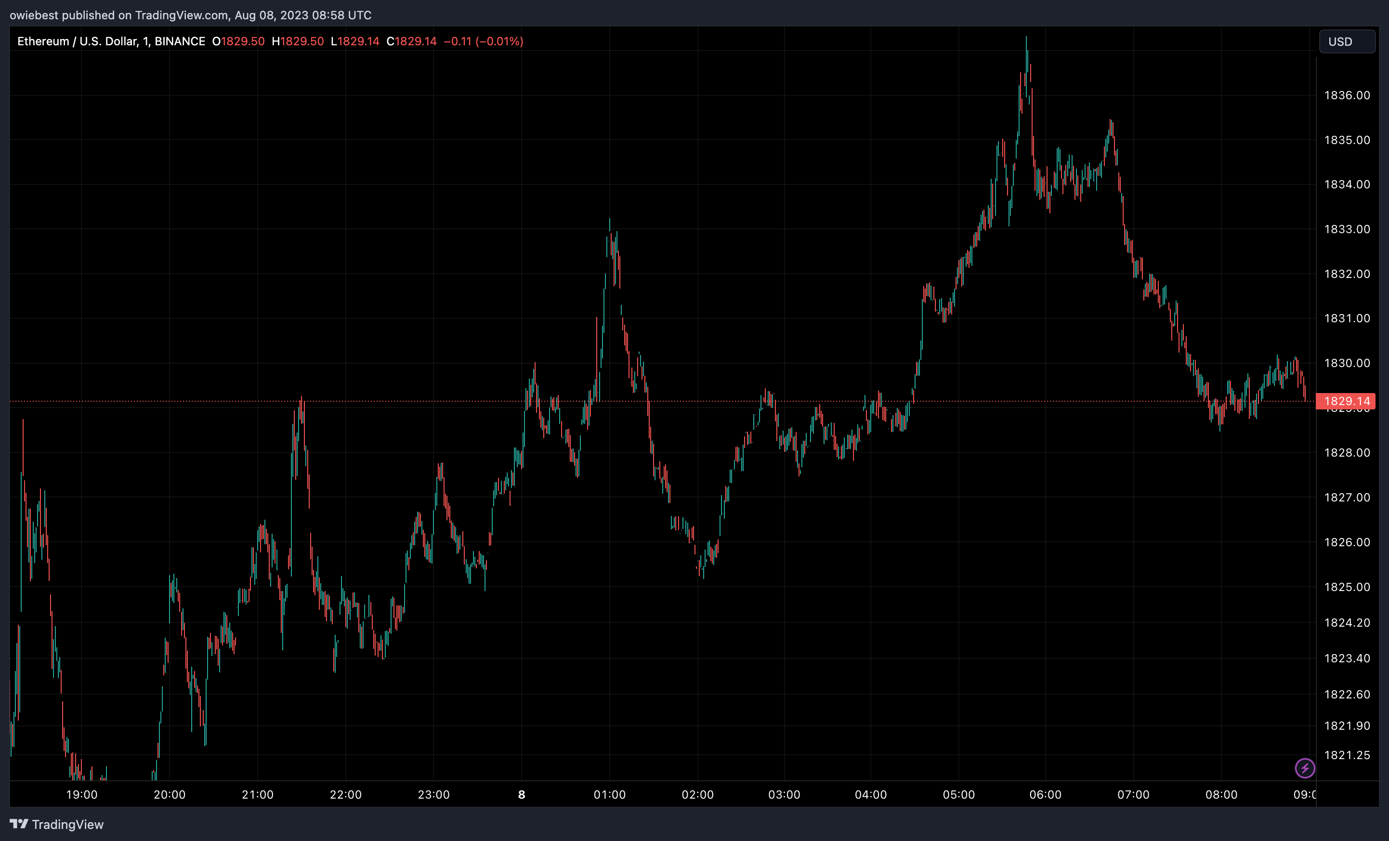Click the 22:00 time axis label
The height and width of the screenshot is (841, 1389).
[x=345, y=794]
